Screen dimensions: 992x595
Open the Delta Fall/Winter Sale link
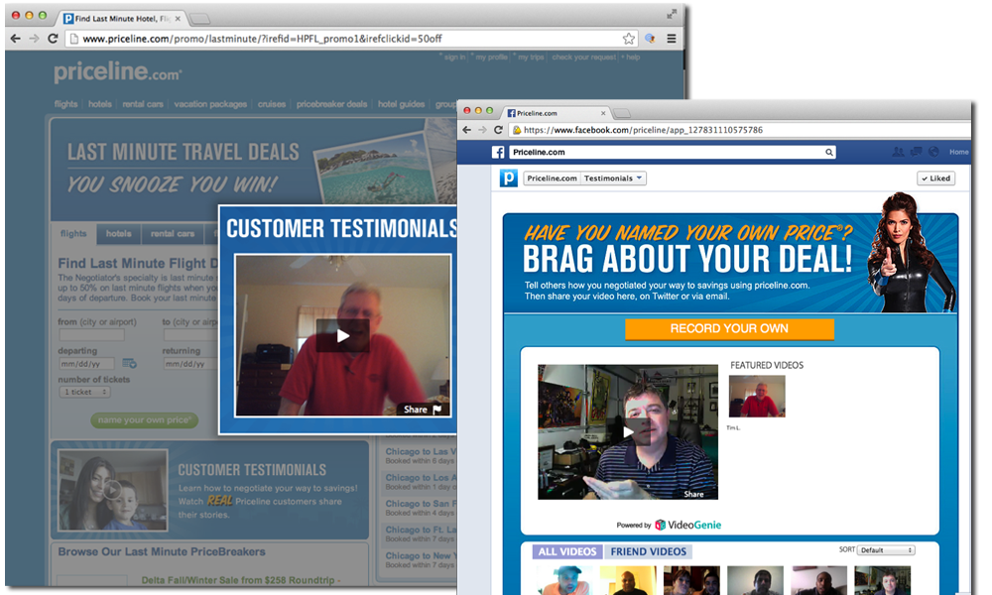pos(241,580)
